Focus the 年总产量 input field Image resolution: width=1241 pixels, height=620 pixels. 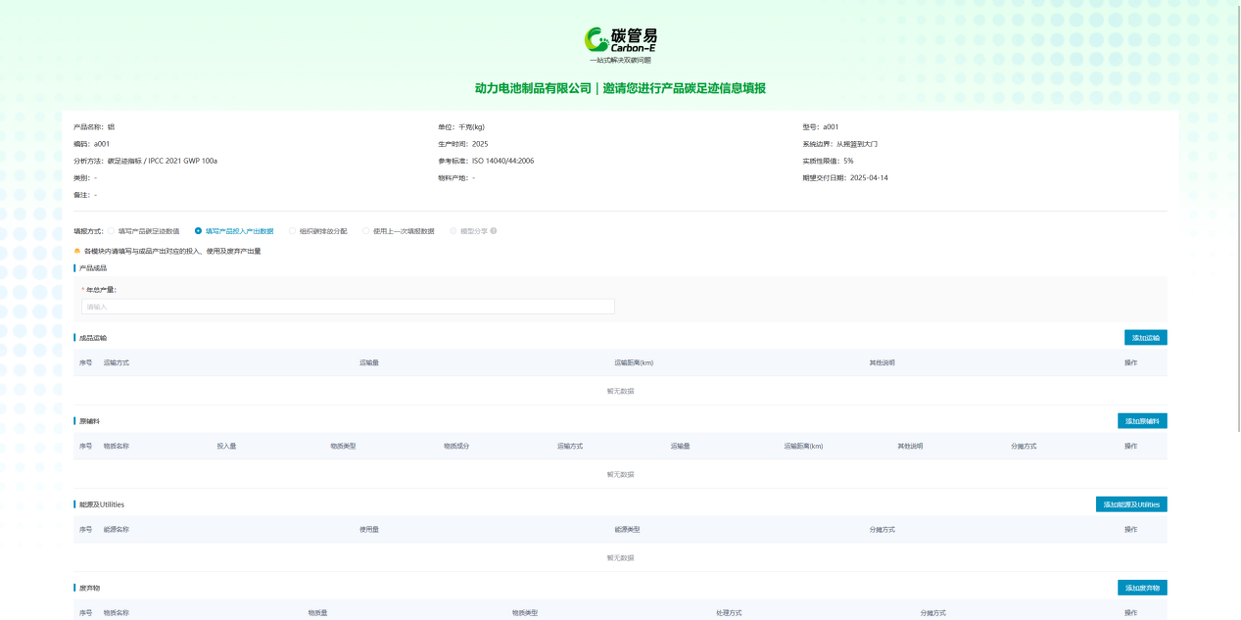coord(348,307)
